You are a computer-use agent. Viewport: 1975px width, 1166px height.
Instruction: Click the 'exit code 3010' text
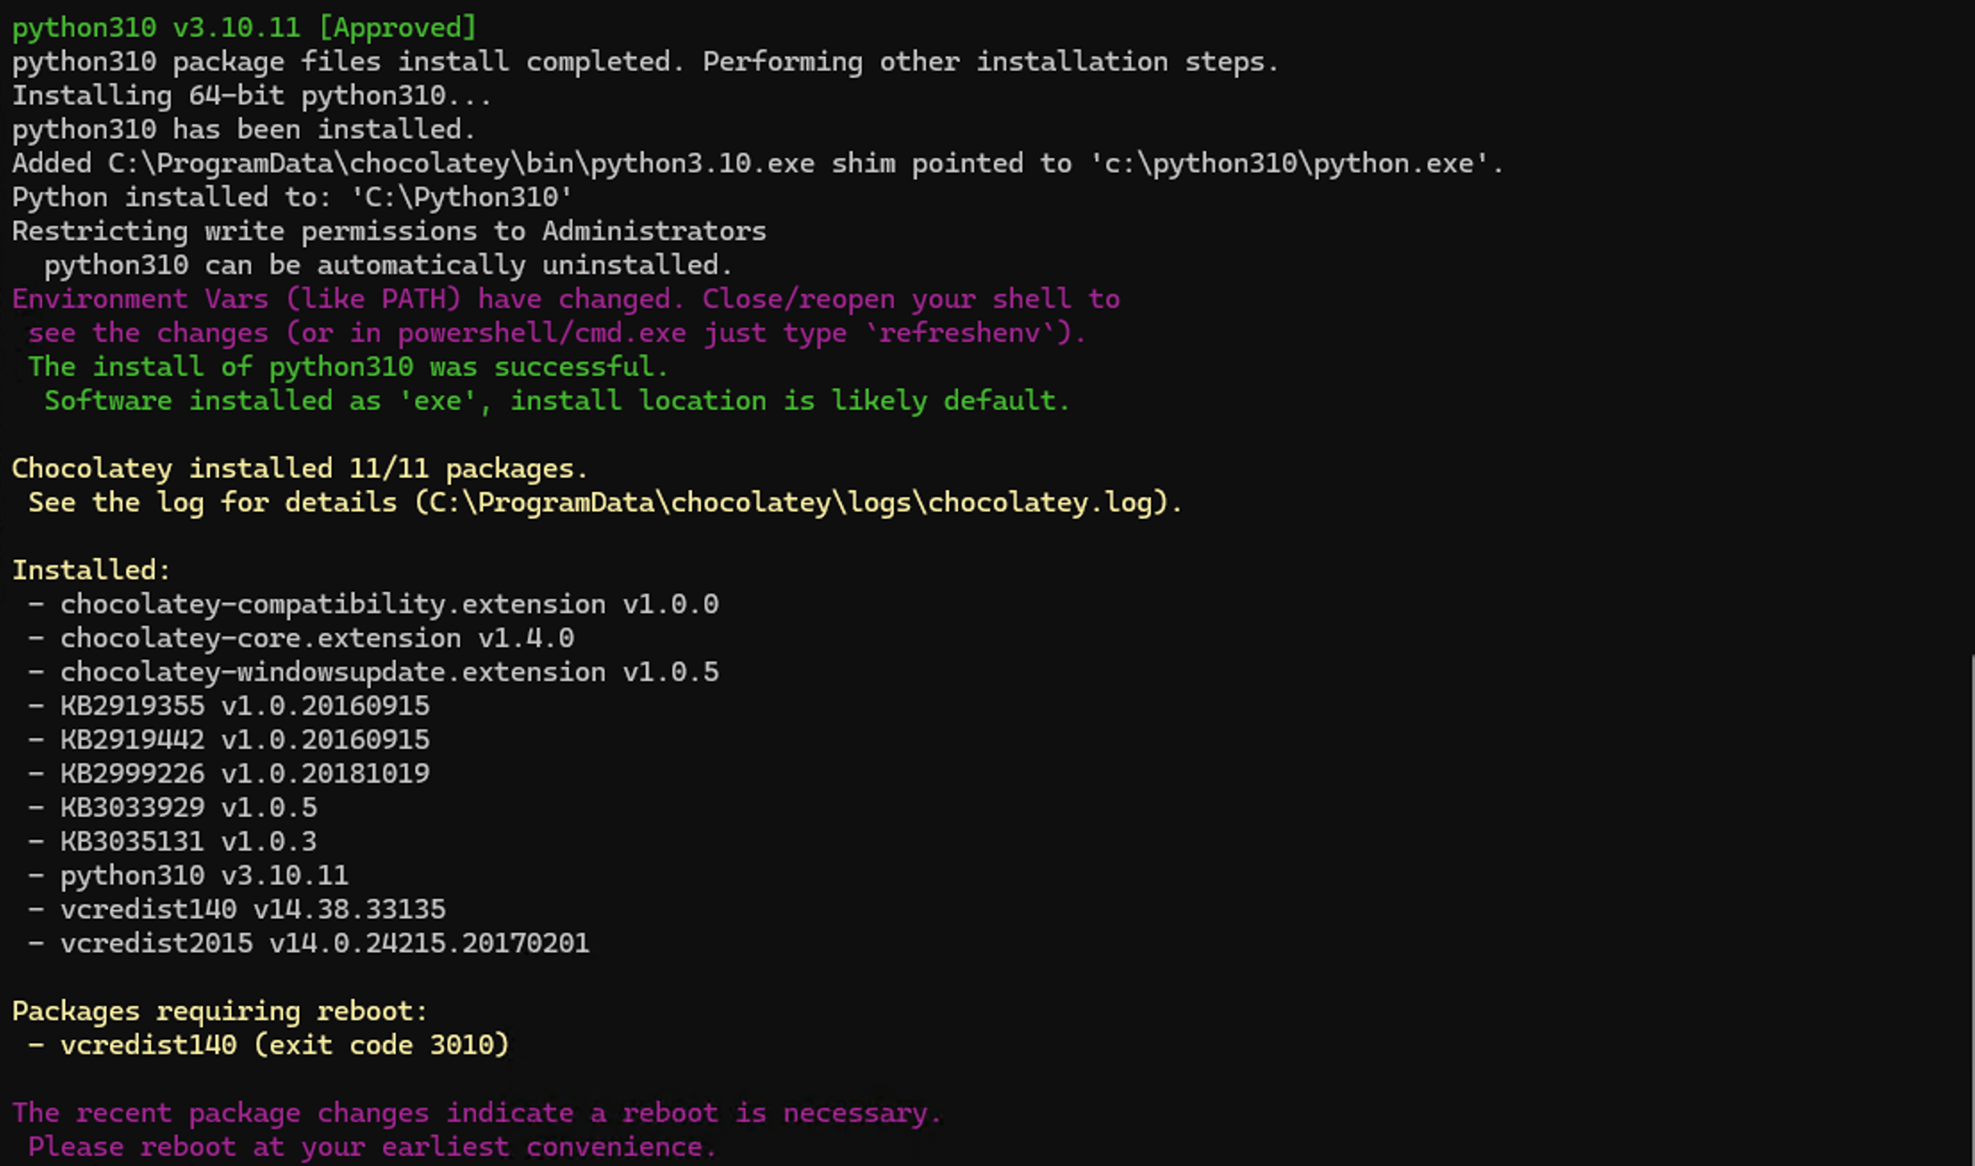[x=380, y=1045]
